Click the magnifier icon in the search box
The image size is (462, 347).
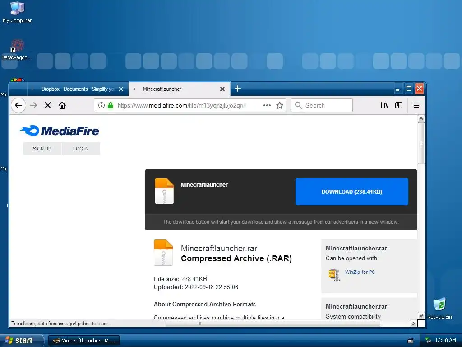tap(299, 105)
